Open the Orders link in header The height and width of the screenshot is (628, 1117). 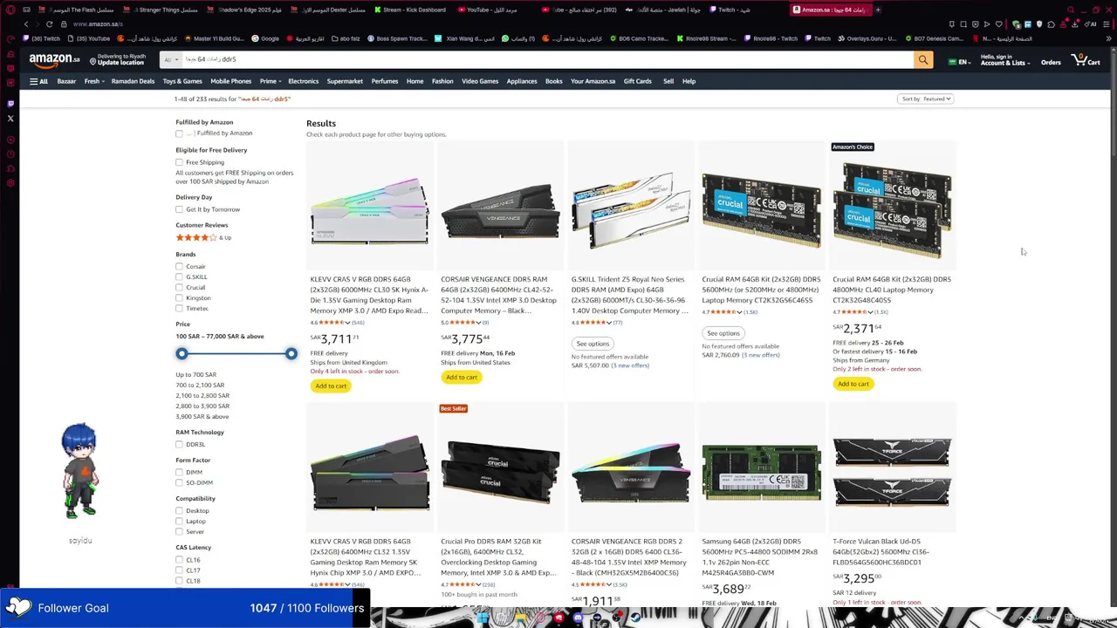pyautogui.click(x=1051, y=63)
